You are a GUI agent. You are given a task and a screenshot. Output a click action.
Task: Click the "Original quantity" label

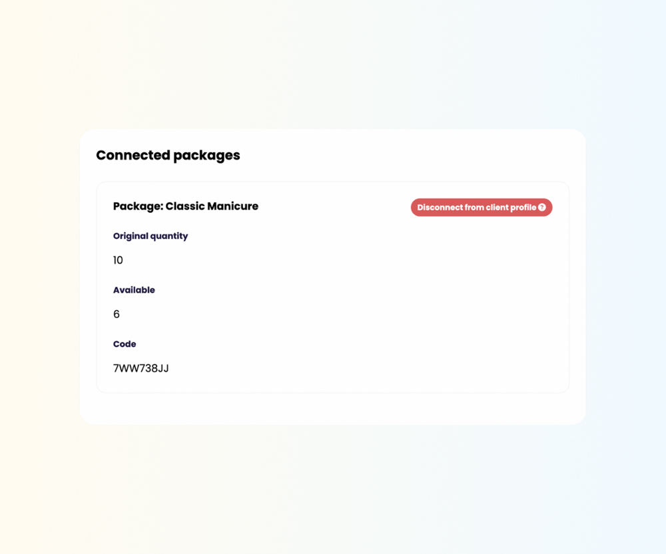coord(151,236)
